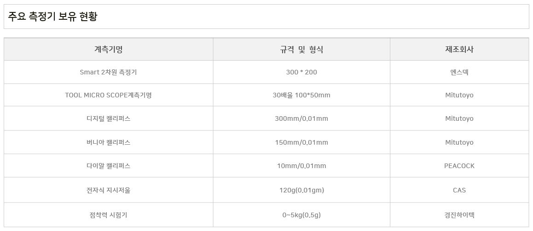
Task: Select the 제조회사 column header
Action: click(459, 49)
